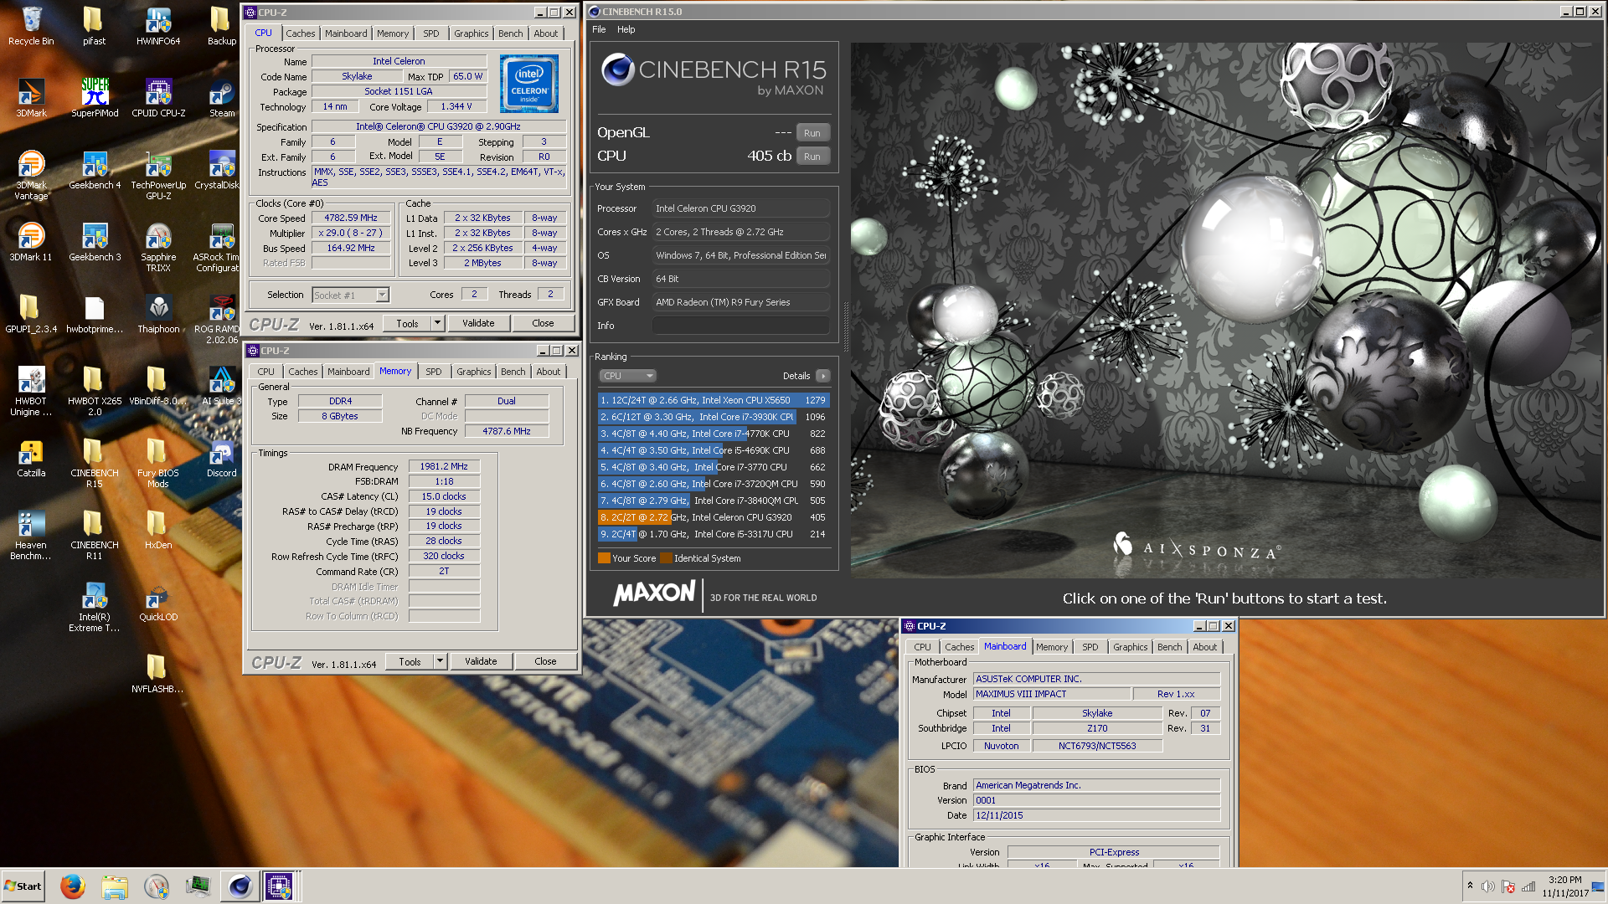Launch Discord desktop shortcut
The image size is (1608, 904).
coord(222,458)
